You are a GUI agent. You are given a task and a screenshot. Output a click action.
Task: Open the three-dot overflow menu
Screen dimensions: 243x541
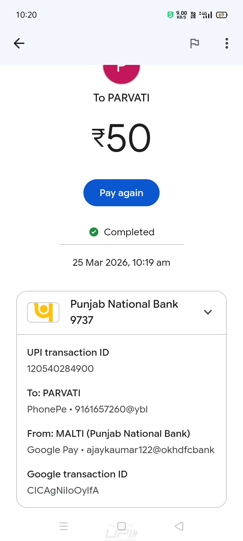pyautogui.click(x=227, y=43)
